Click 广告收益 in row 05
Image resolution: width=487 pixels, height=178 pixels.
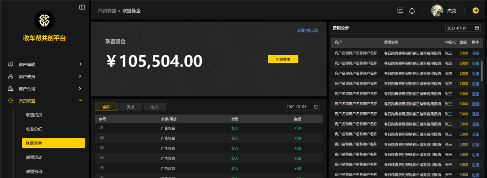coord(168,168)
